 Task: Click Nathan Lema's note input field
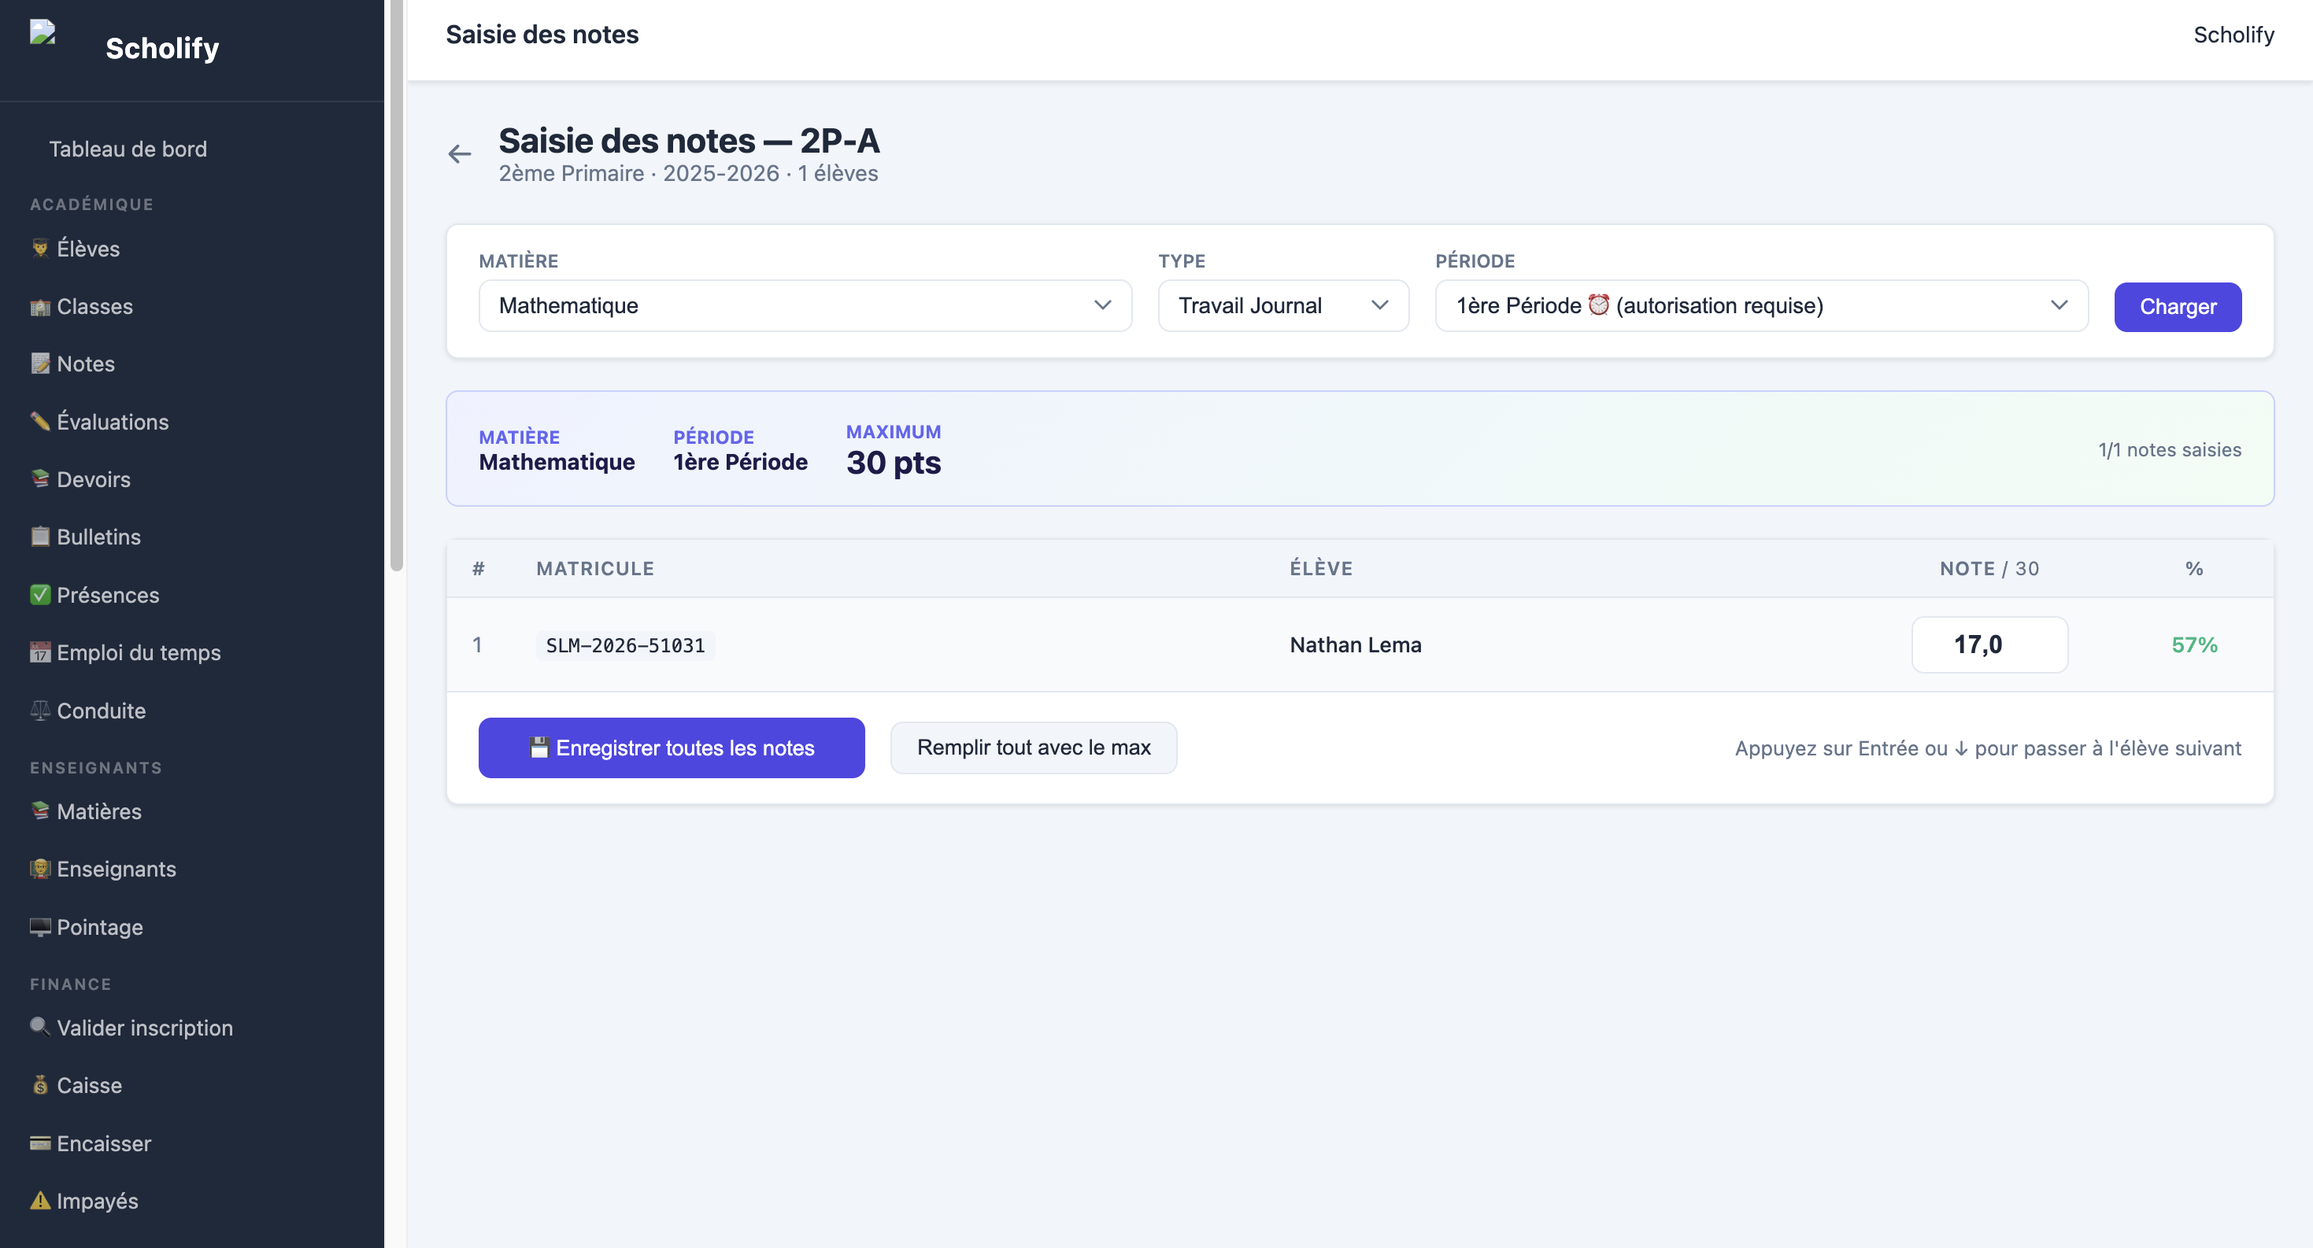[x=1989, y=644]
